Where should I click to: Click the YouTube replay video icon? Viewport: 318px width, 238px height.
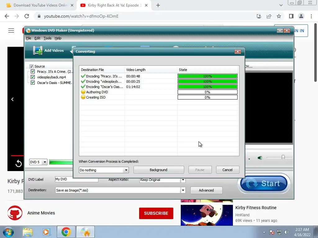tap(18, 163)
